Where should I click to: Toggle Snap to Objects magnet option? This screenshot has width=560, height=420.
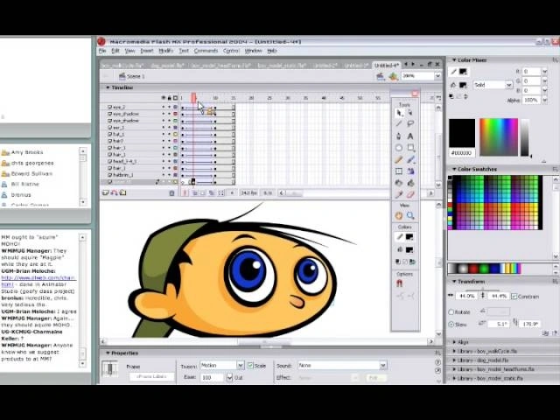pos(399,283)
